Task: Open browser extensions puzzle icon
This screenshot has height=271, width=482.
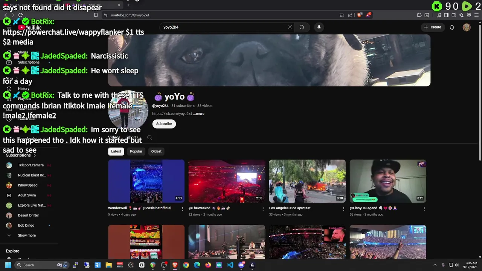Action: 419,15
